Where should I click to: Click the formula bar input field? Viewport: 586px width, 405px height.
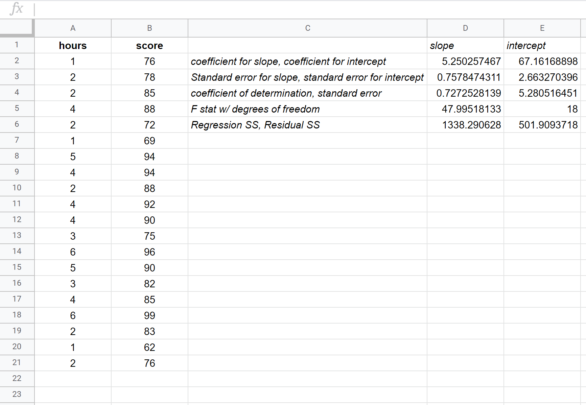(309, 9)
